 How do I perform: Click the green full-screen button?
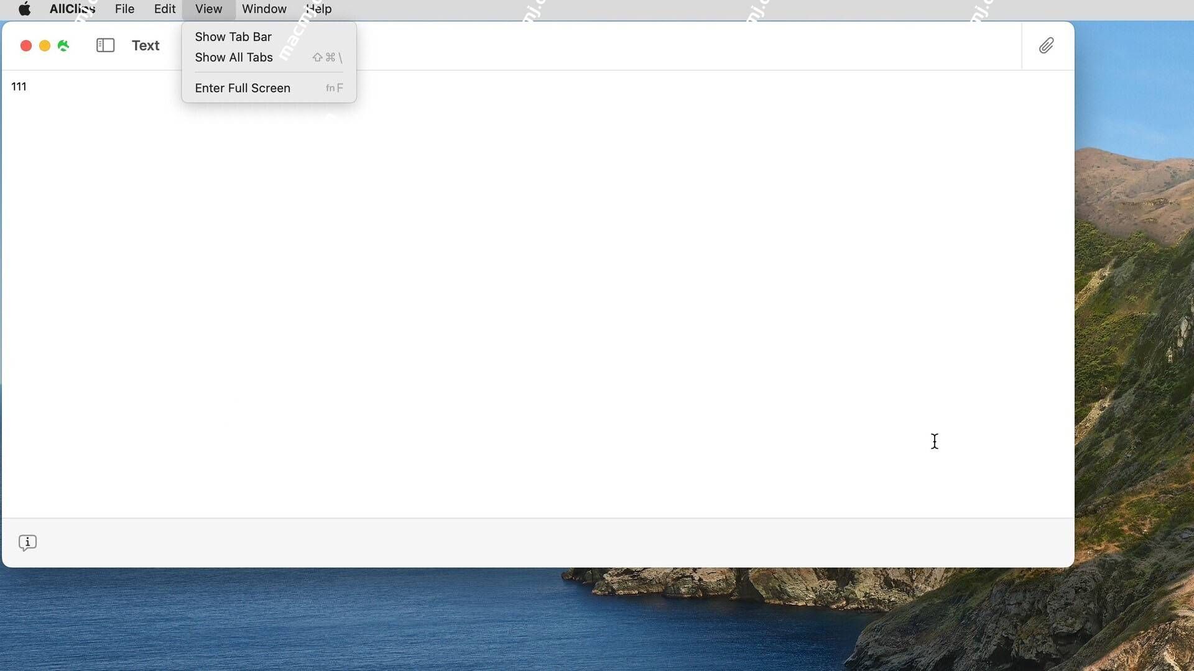tap(63, 45)
